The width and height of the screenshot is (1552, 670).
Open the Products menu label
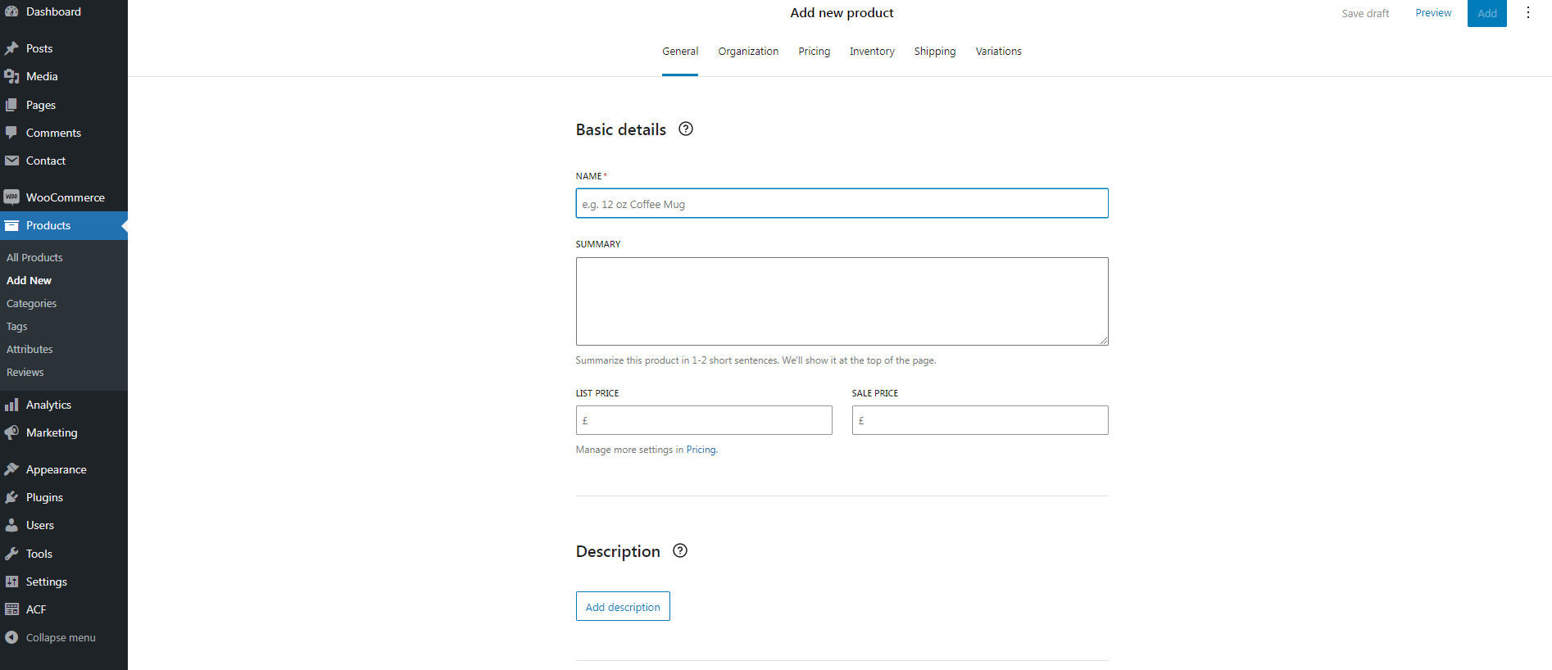tap(48, 225)
